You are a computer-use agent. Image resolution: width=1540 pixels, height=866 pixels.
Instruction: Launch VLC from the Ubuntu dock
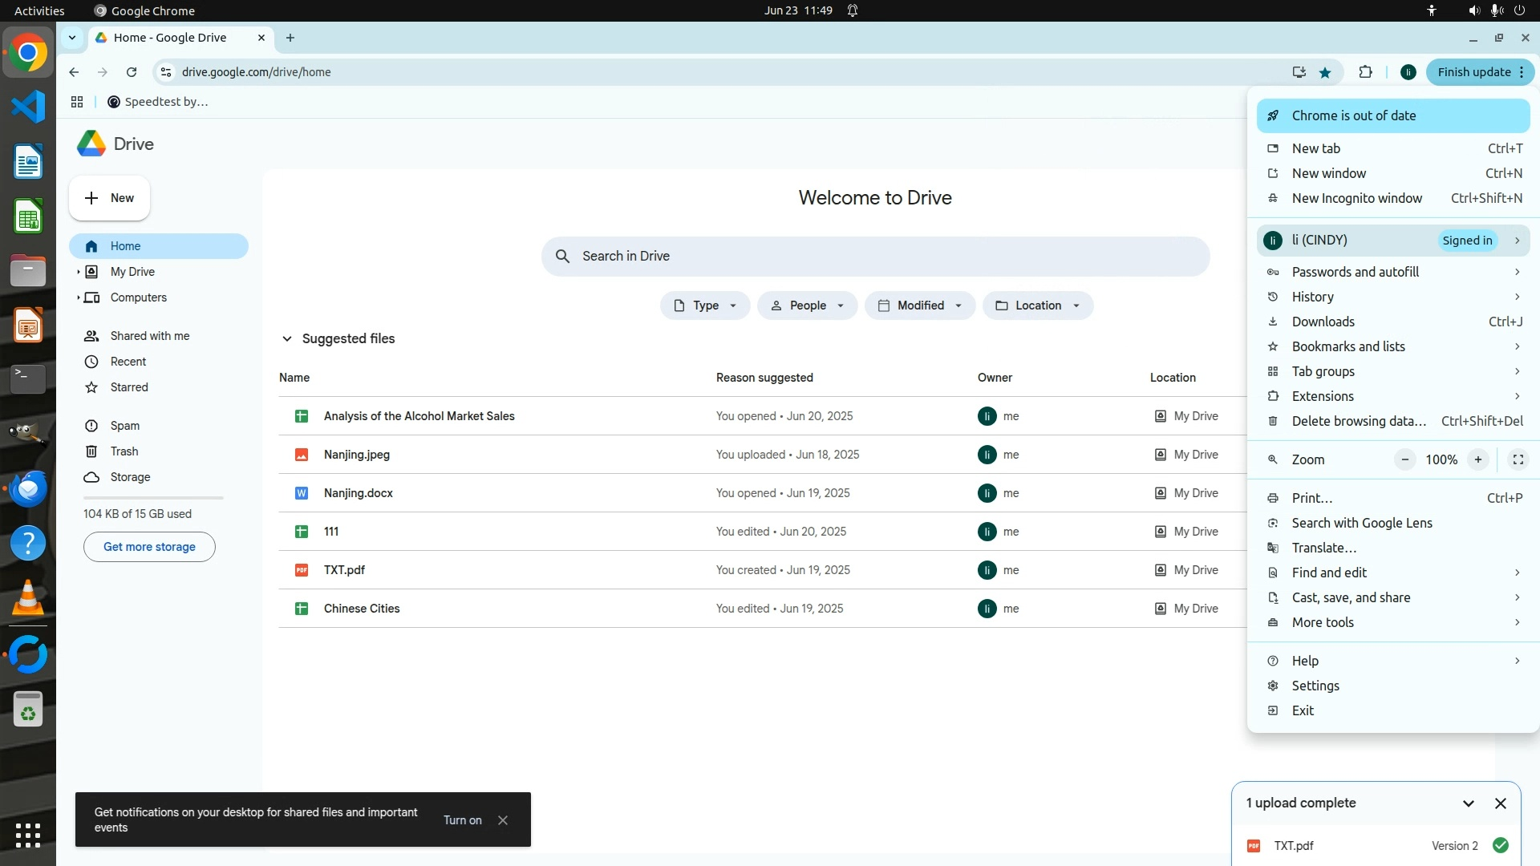[28, 598]
